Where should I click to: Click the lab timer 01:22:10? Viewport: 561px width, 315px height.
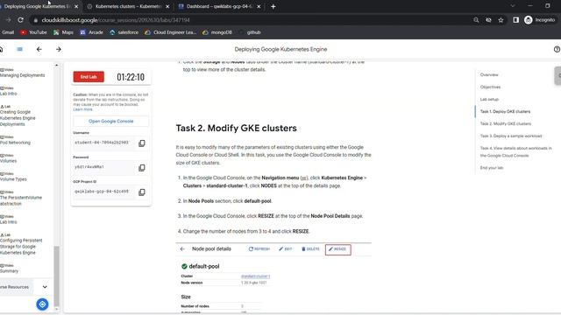coord(131,77)
